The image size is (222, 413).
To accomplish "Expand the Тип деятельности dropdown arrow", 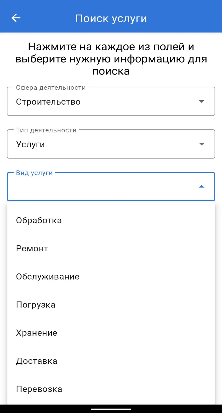I will pos(202,144).
